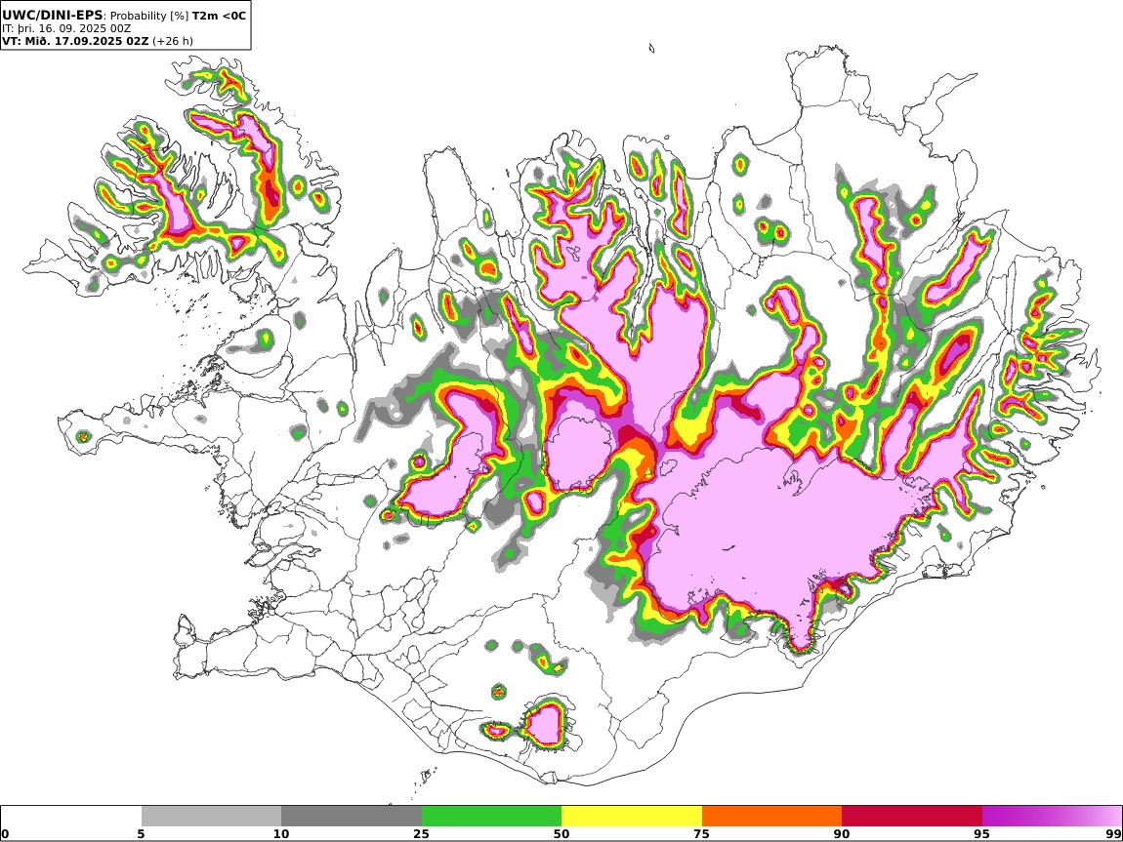Click the 'T2m <0C' label
Image resolution: width=1123 pixels, height=842 pixels.
(x=219, y=16)
